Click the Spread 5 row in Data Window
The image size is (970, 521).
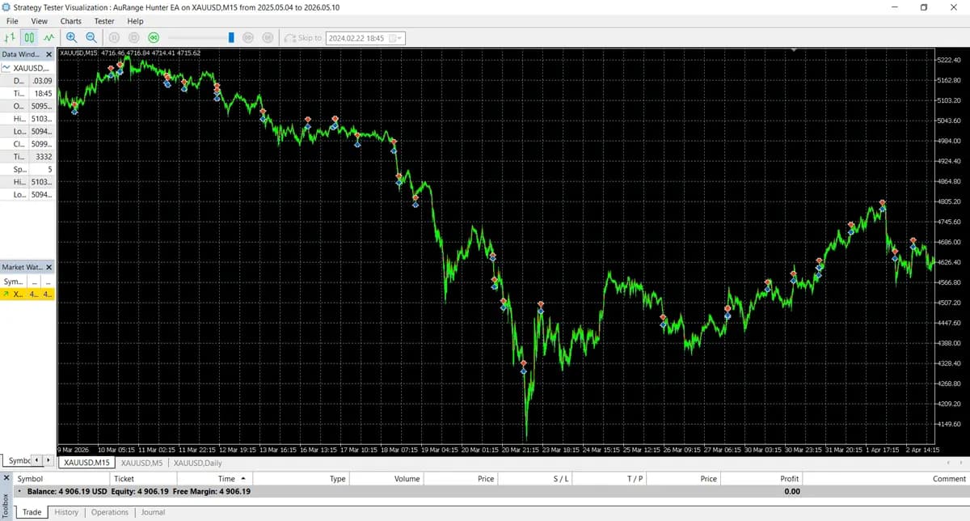pyautogui.click(x=27, y=169)
